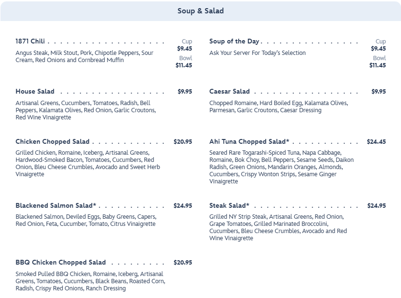The height and width of the screenshot is (298, 401).
Task: Select the Soup of the Day title
Action: point(234,42)
